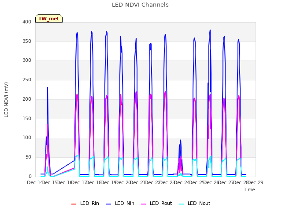Screen dimensions: 282x212
Task: Select the chart title LED NDVI Channels
Action: [140, 5]
